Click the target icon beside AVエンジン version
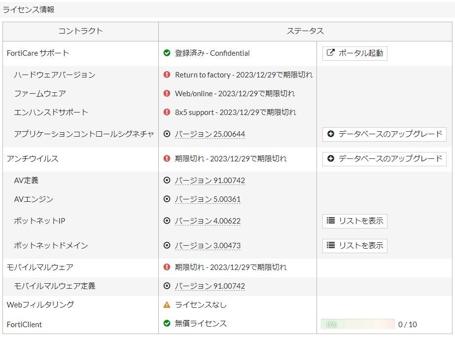Viewport: 455px width, 339px height. (x=168, y=199)
